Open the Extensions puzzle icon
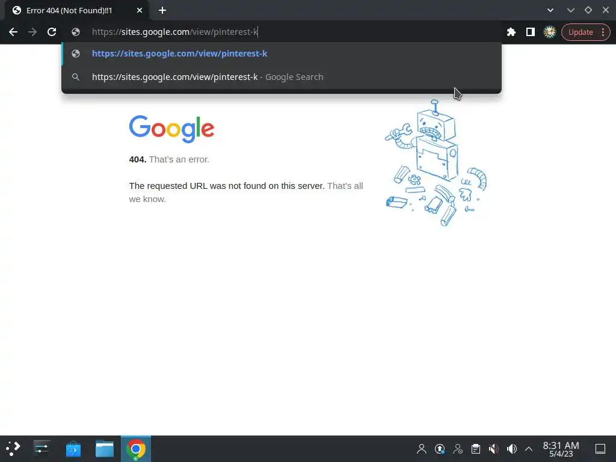 (511, 32)
